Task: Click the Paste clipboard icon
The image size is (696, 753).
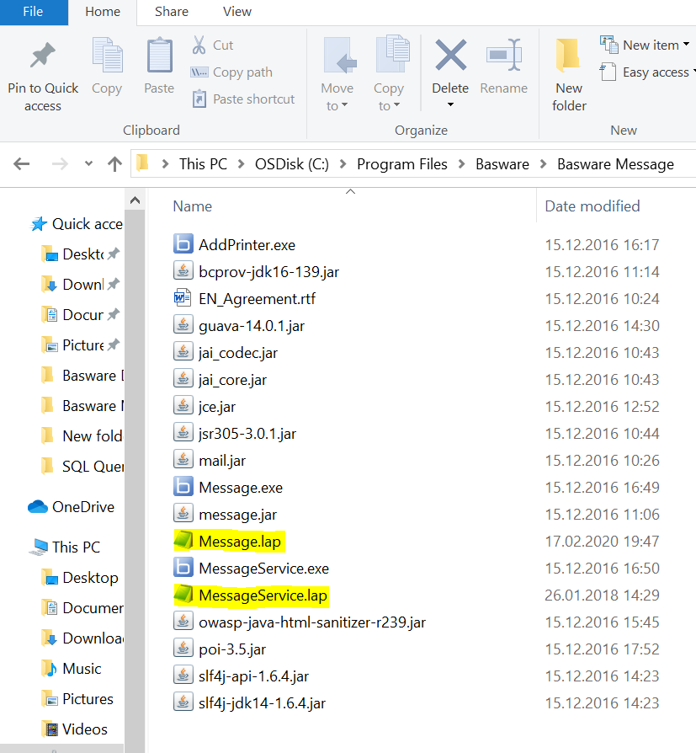Action: tap(159, 57)
